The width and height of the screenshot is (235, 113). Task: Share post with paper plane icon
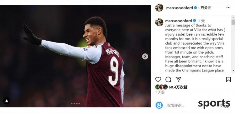click(178, 79)
